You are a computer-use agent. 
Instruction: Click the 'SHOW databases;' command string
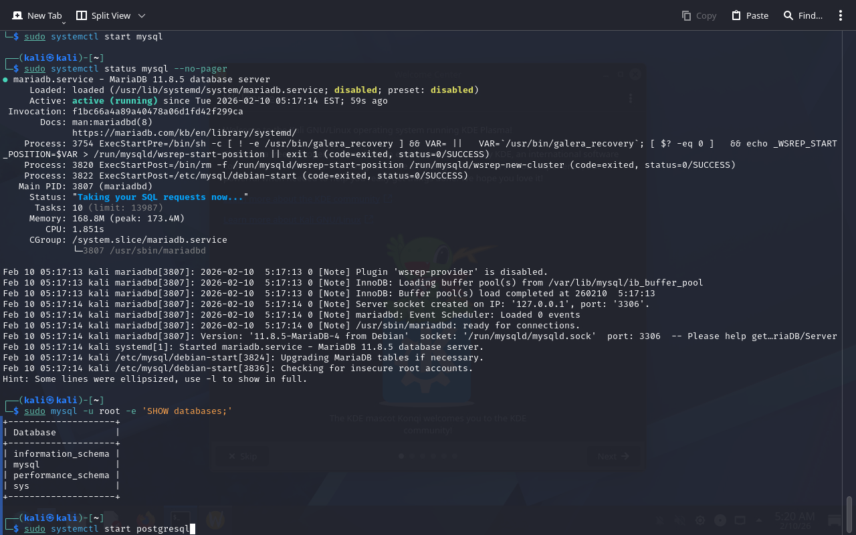click(x=187, y=411)
